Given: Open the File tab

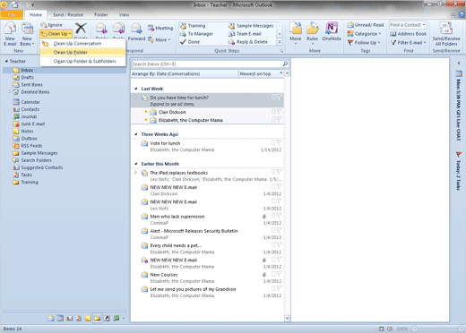Looking at the screenshot, I should tap(12, 14).
